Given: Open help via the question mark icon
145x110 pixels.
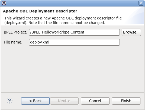Looking at the screenshot, I should pyautogui.click(x=9, y=101).
